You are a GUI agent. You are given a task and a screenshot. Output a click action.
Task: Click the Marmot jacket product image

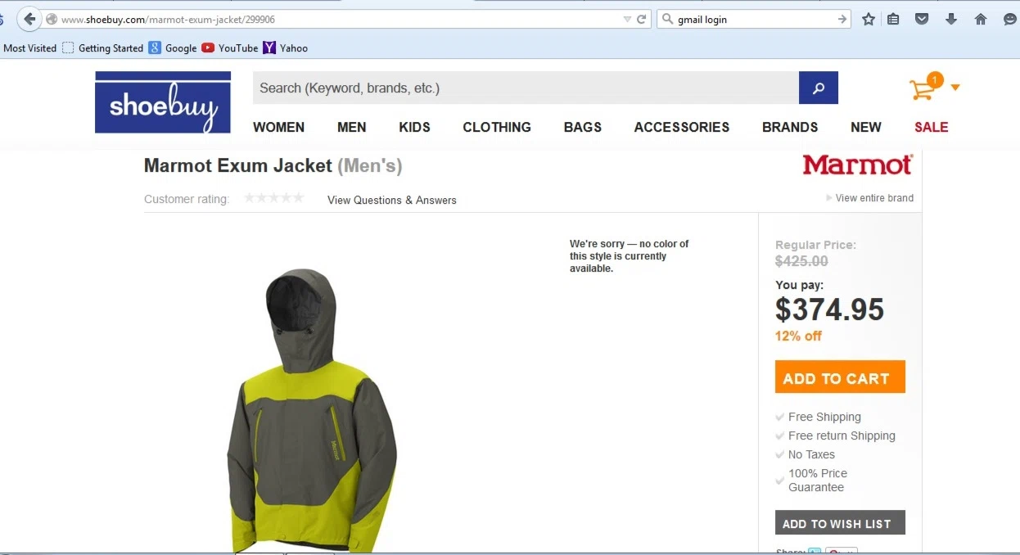coord(312,410)
